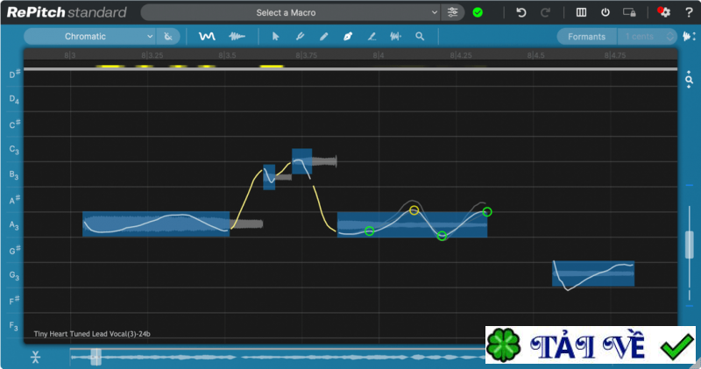Open the macro settings sliders icon
Viewport: 701px width, 369px height.
click(452, 12)
